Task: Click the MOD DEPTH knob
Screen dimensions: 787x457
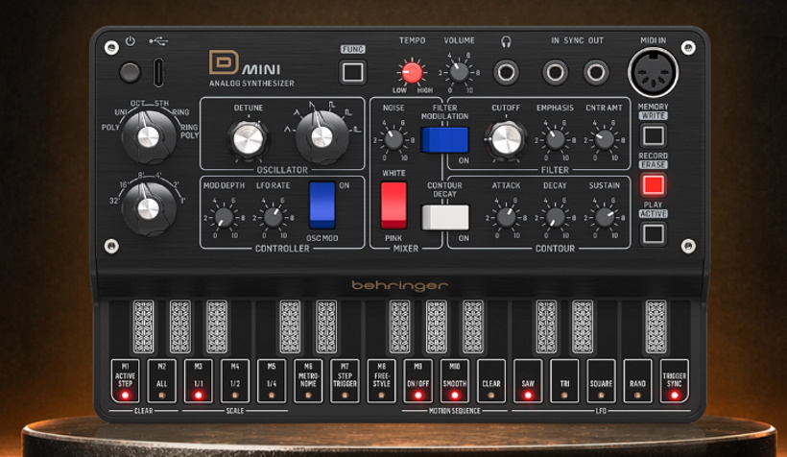Action: point(224,217)
